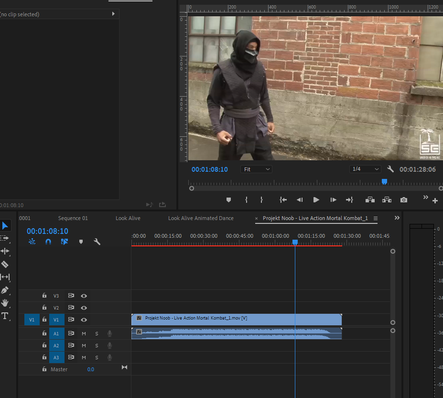Viewport: 443px width, 398px height.
Task: Click the Program Monitor playhead scrubber
Action: [384, 182]
